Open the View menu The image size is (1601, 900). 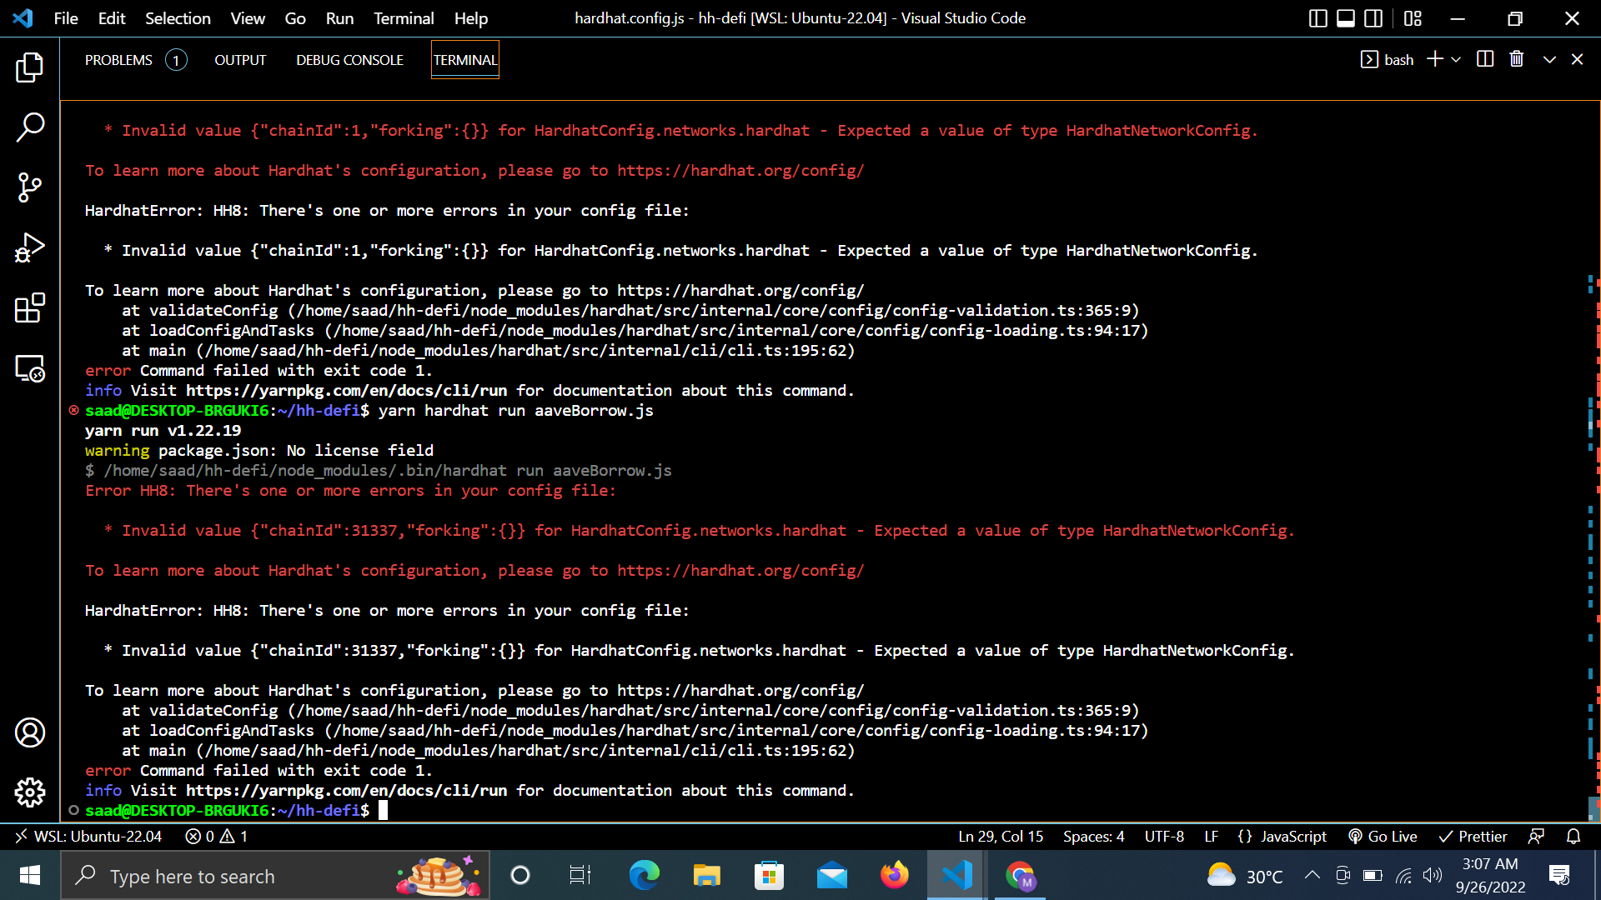[x=248, y=18]
